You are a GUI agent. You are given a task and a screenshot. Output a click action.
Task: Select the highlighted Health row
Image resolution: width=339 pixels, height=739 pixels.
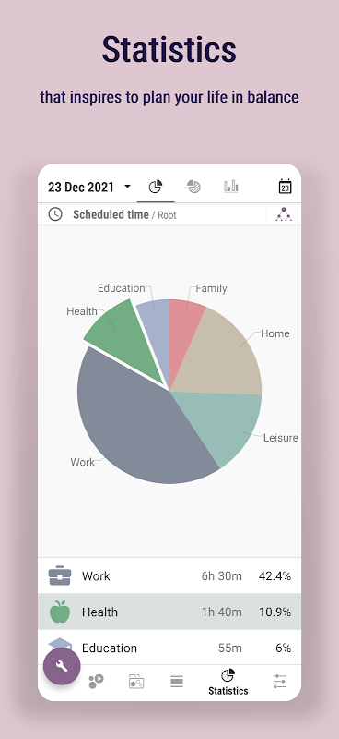(x=169, y=612)
